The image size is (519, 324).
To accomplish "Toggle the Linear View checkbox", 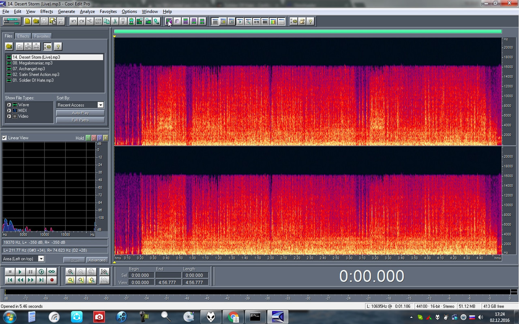I will tap(4, 138).
